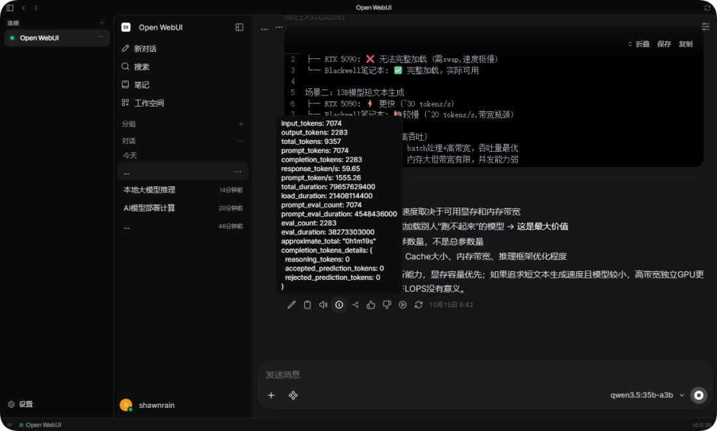Reload the page from the title bar
This screenshot has width=717, height=431.
[x=707, y=8]
